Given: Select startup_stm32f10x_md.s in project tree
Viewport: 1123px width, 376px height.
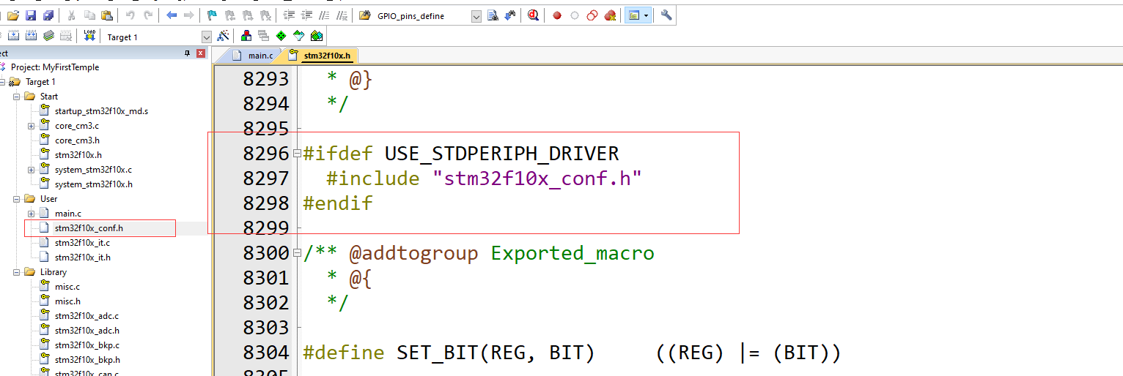Looking at the screenshot, I should point(101,111).
